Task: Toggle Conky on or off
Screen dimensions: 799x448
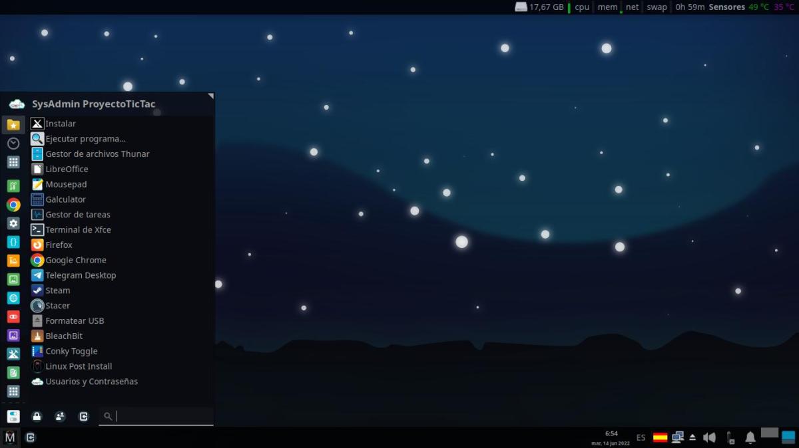Action: coord(71,351)
